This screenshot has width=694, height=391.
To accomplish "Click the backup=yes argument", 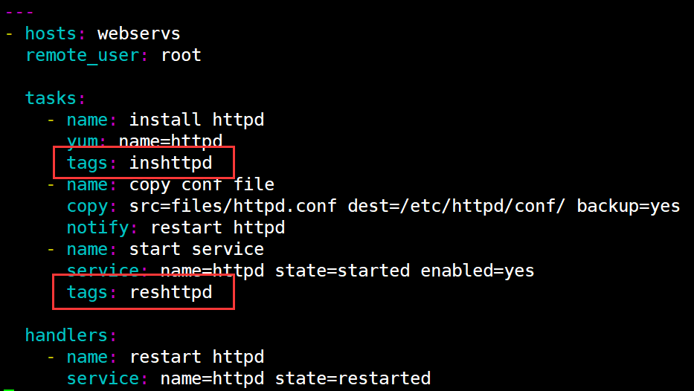I will tap(629, 206).
